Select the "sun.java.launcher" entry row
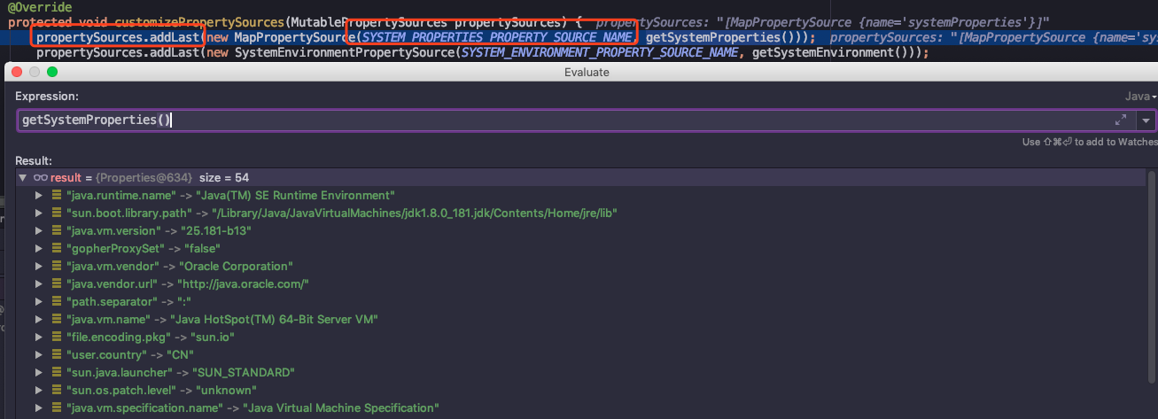The height and width of the screenshot is (419, 1158). pos(585,372)
